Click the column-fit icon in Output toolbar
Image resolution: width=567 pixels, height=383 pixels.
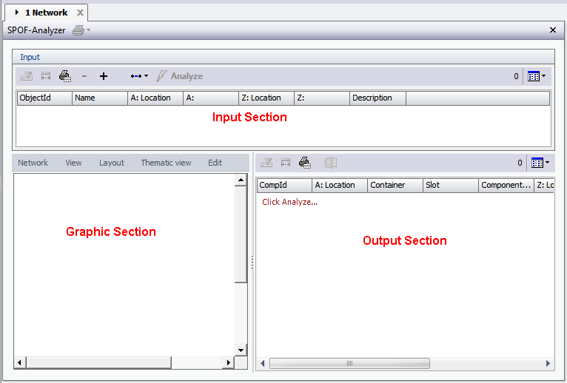click(x=286, y=163)
